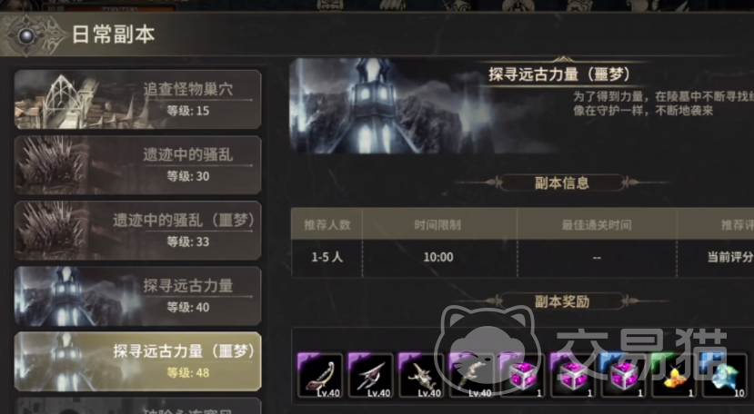Switch to 探寻远古力量 level 40 dungeon
Screen dimensions: 754x414
[x=137, y=296]
